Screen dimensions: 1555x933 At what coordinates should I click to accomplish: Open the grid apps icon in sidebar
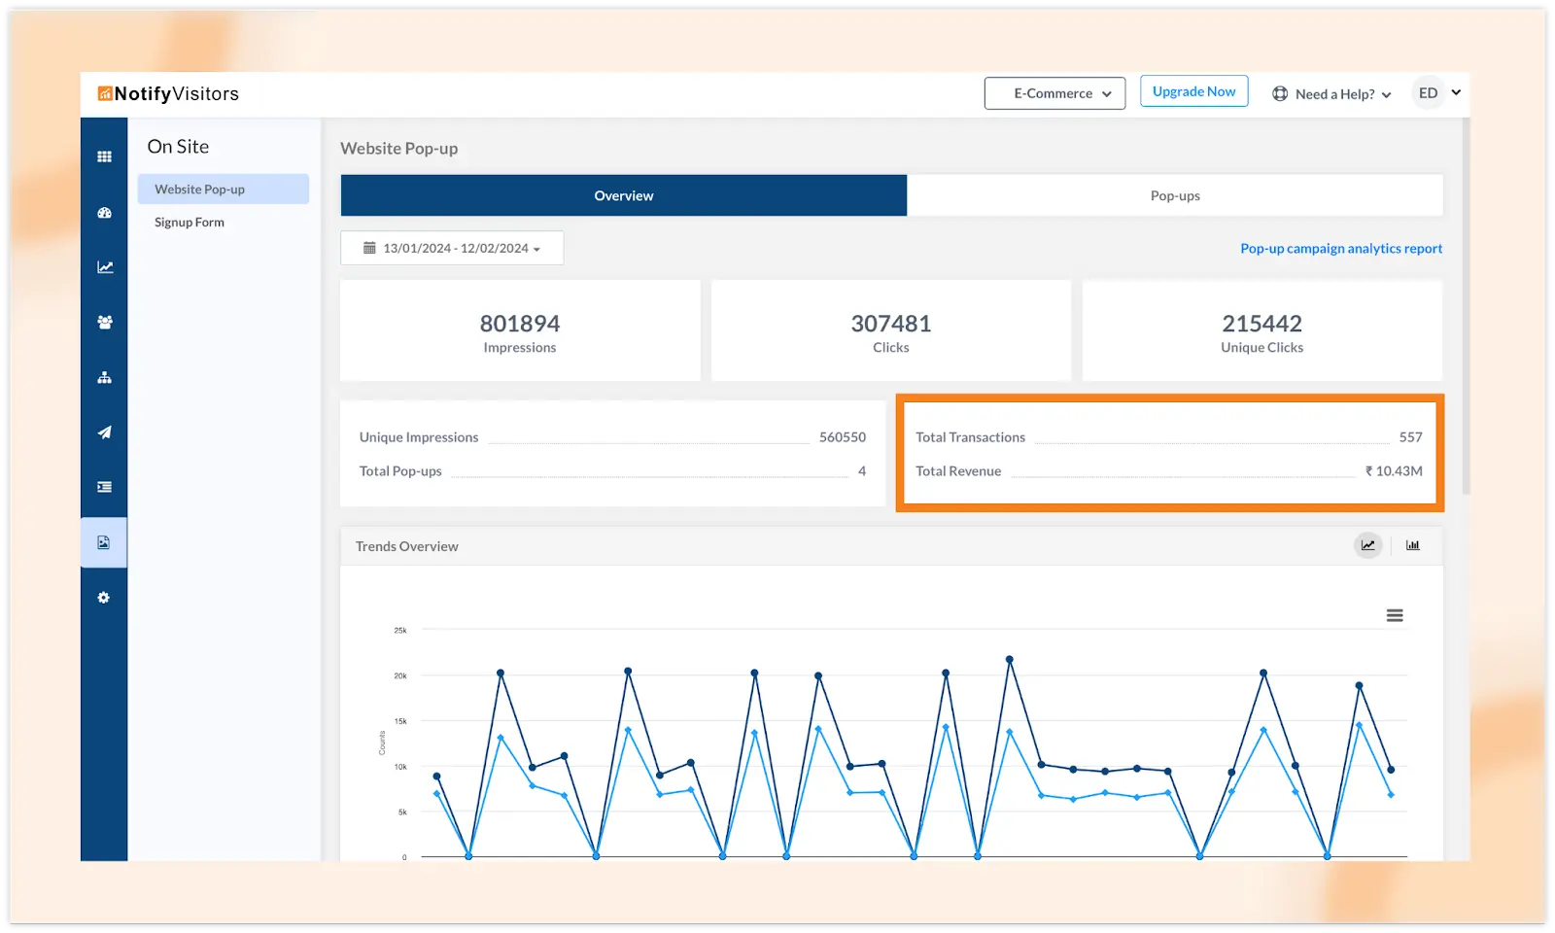click(x=104, y=156)
